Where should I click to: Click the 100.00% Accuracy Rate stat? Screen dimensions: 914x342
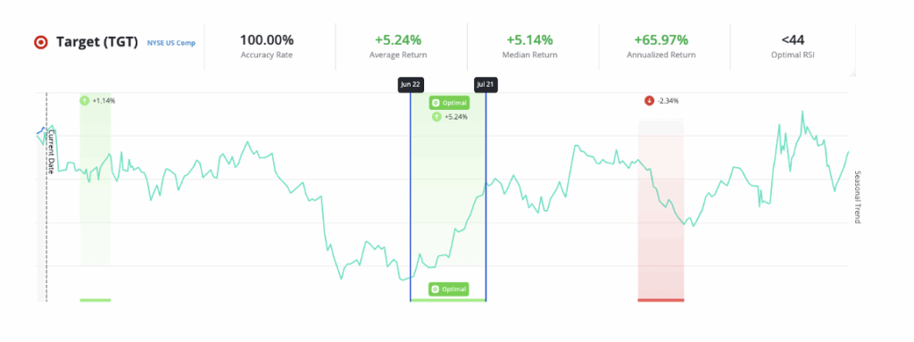267,46
